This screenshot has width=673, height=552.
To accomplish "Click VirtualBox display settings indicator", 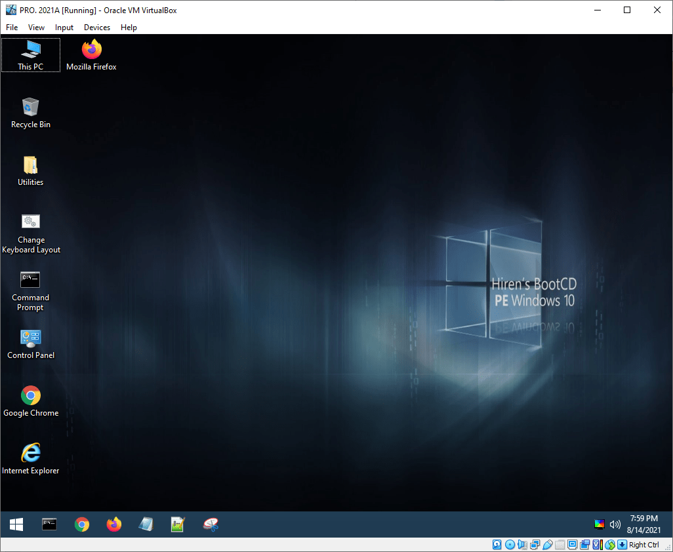I will [572, 545].
